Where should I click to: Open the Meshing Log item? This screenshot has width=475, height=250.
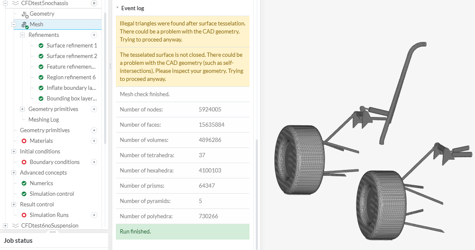(x=43, y=119)
